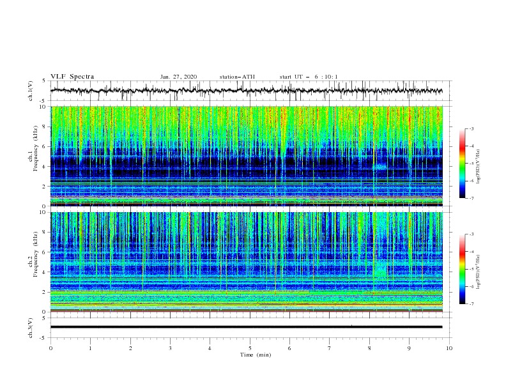Click the time axis tick label "10"

[449, 348]
